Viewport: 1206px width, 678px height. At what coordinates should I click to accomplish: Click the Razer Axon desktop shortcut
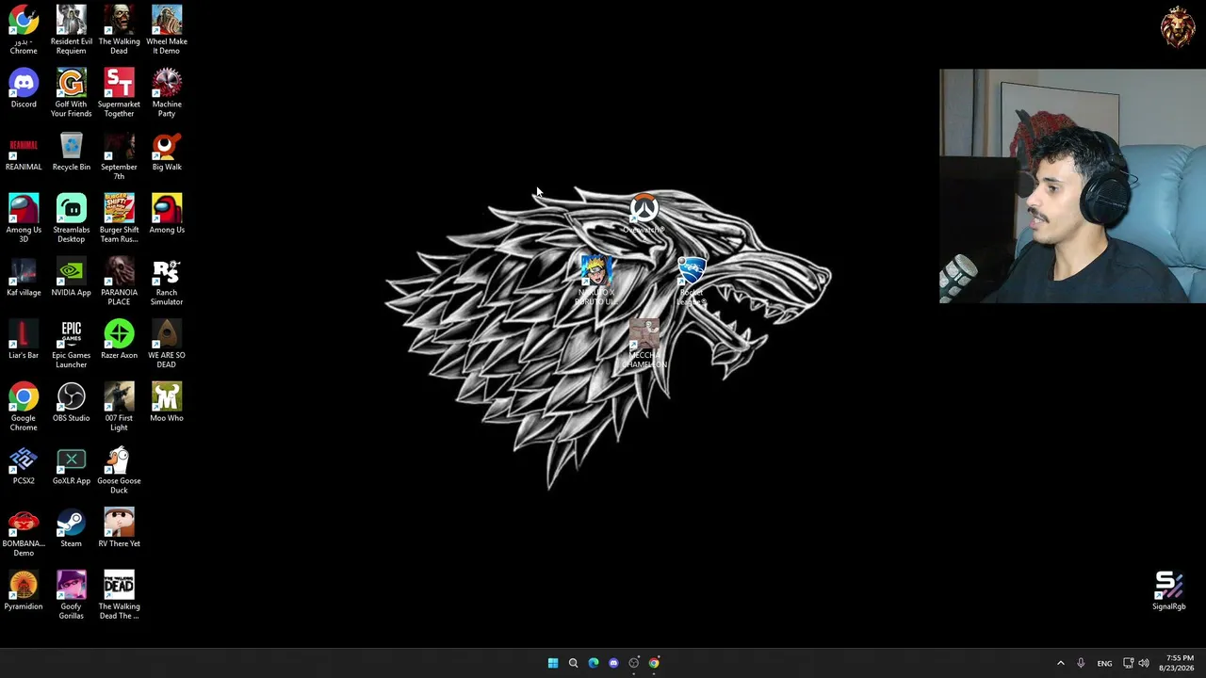click(x=119, y=339)
